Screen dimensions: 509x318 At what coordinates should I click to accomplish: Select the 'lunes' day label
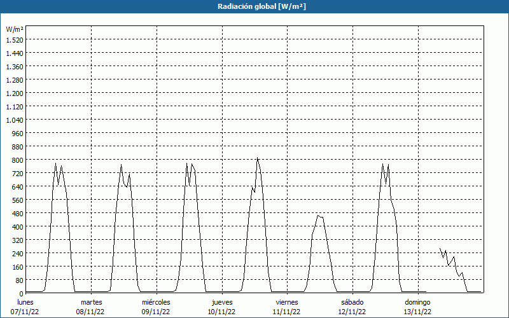tap(25, 302)
